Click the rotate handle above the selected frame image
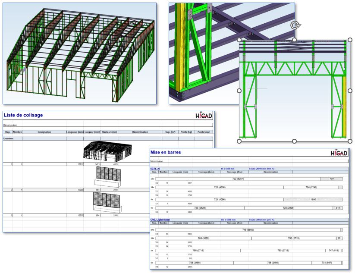355x273 pixels. (295, 25)
